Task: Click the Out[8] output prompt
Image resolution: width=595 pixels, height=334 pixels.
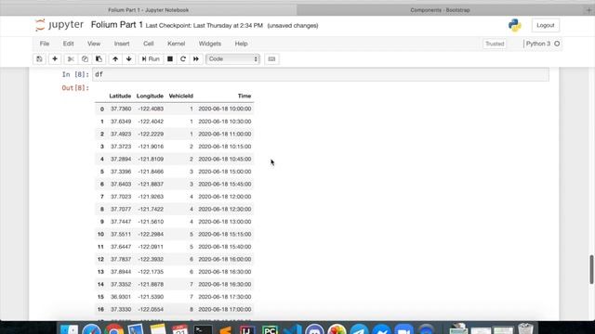Action: click(x=75, y=88)
